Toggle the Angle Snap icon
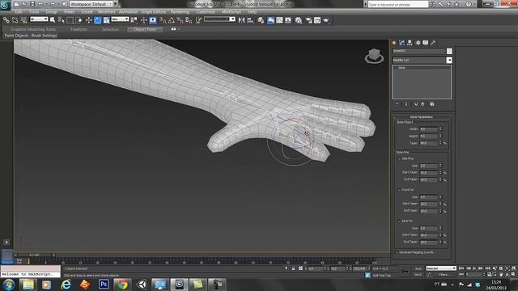The width and height of the screenshot is (518, 291). click(172, 20)
